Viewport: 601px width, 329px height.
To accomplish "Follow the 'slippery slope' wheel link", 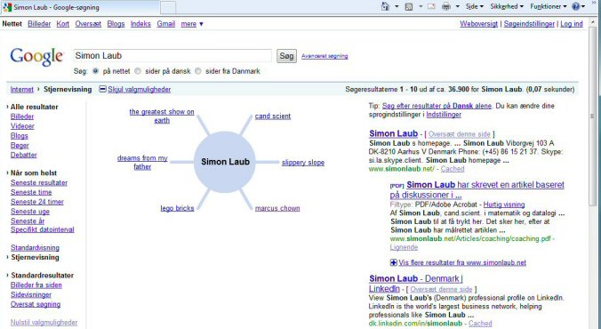I will 303,163.
